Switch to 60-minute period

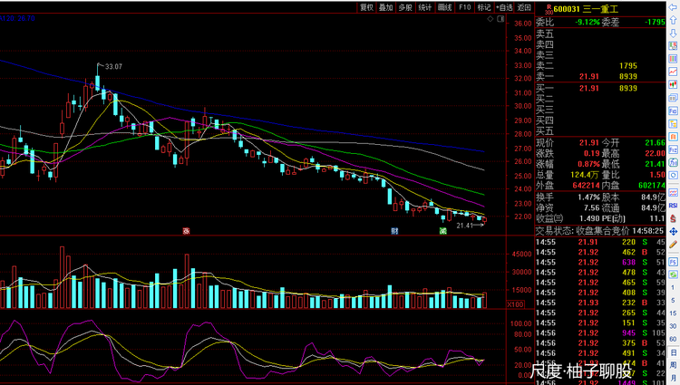point(673,339)
